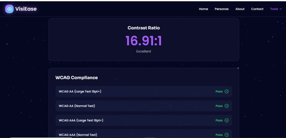Select the WCAG AA (Large Text 18pt+) label

pyautogui.click(x=80, y=92)
